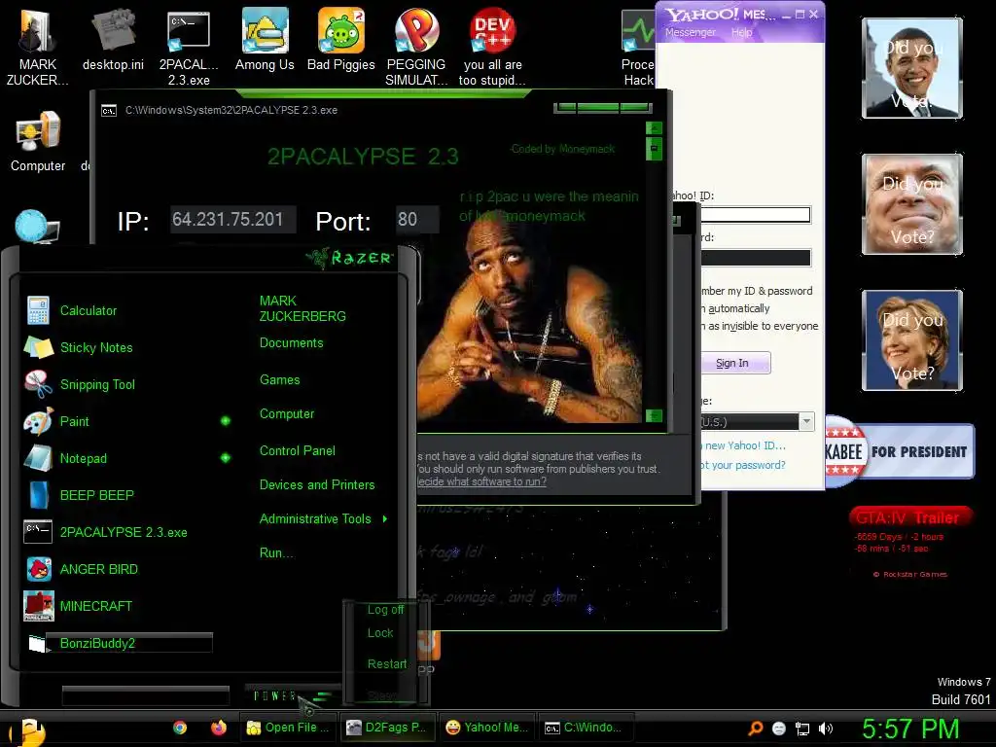Click forgot your password link

click(742, 465)
